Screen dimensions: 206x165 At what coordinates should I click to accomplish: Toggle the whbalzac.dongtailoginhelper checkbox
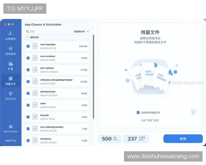coord(28,81)
